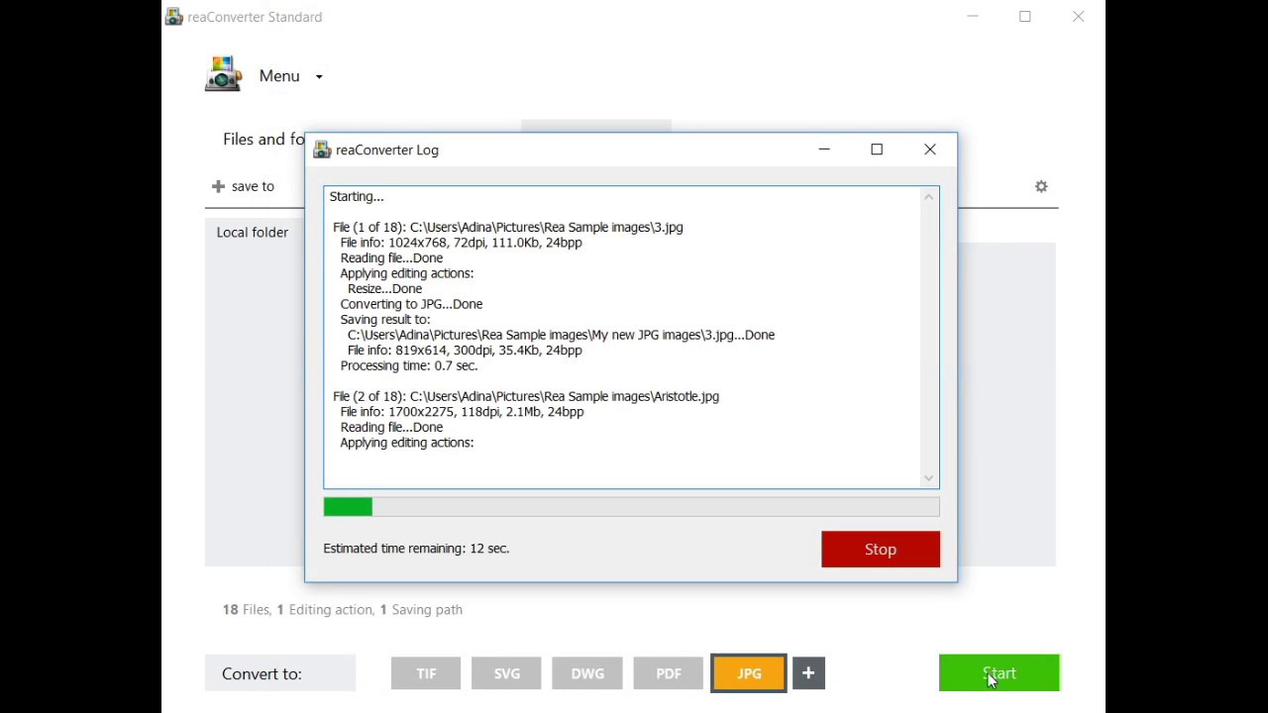Minimize the reaConverter Log window
Screen dimensions: 1268x713
click(824, 150)
